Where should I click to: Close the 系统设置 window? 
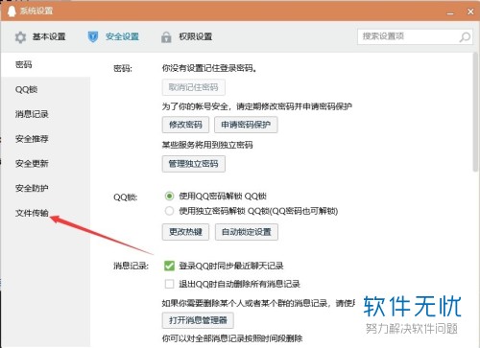coord(470,12)
